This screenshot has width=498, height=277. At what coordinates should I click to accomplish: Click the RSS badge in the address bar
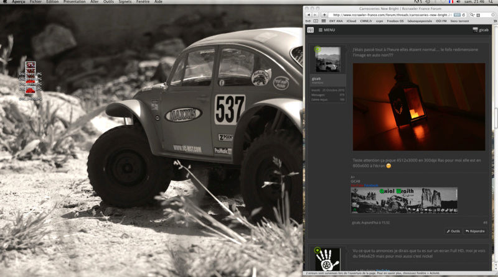[457, 15]
